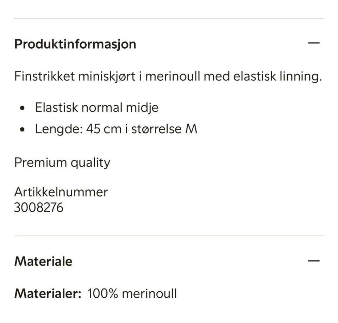The height and width of the screenshot is (323, 338).
Task: Click 'elastisk linning' in the description
Action: (x=279, y=76)
